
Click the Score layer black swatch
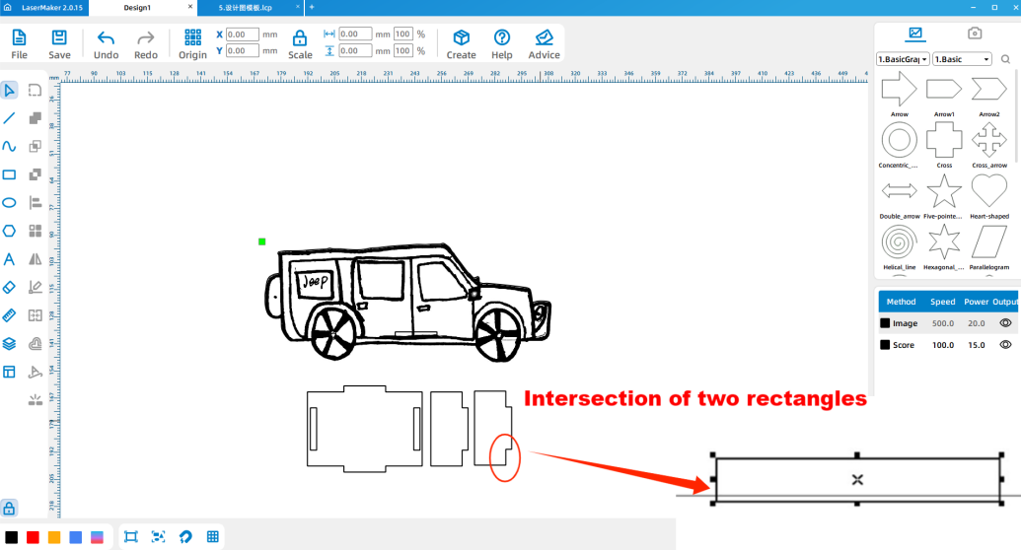(x=885, y=345)
